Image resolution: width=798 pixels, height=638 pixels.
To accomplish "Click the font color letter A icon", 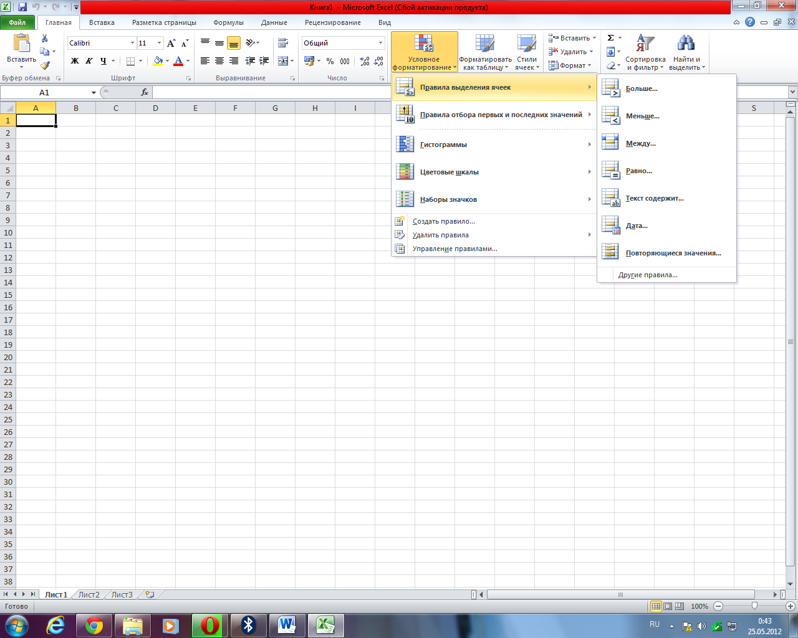I will point(178,61).
